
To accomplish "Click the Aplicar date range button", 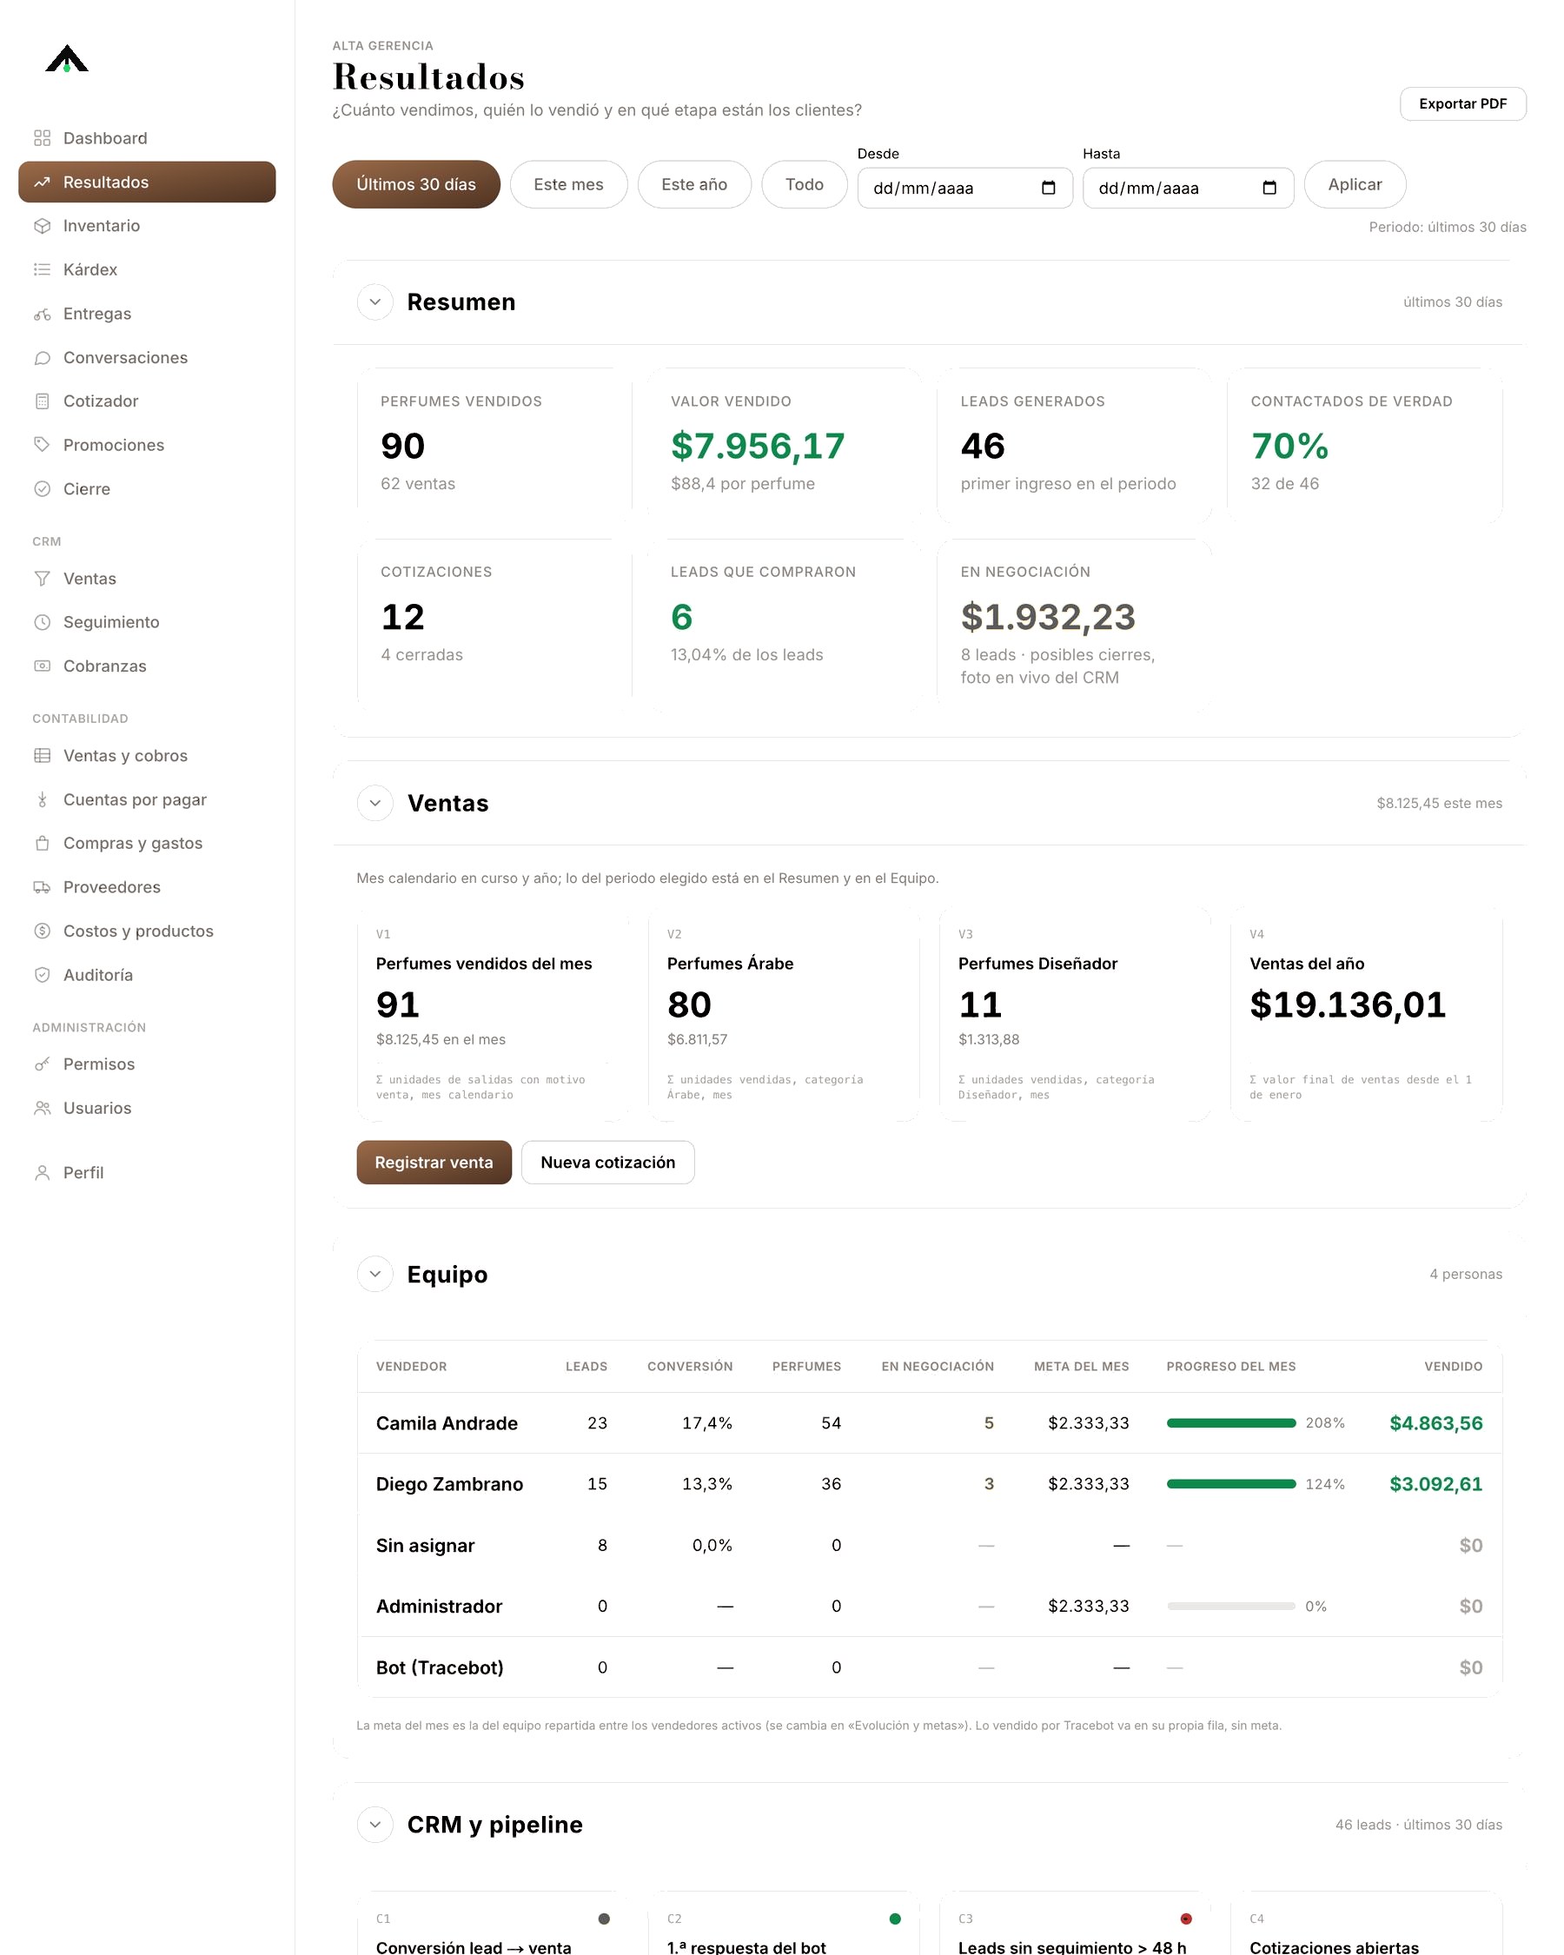I will (x=1355, y=184).
